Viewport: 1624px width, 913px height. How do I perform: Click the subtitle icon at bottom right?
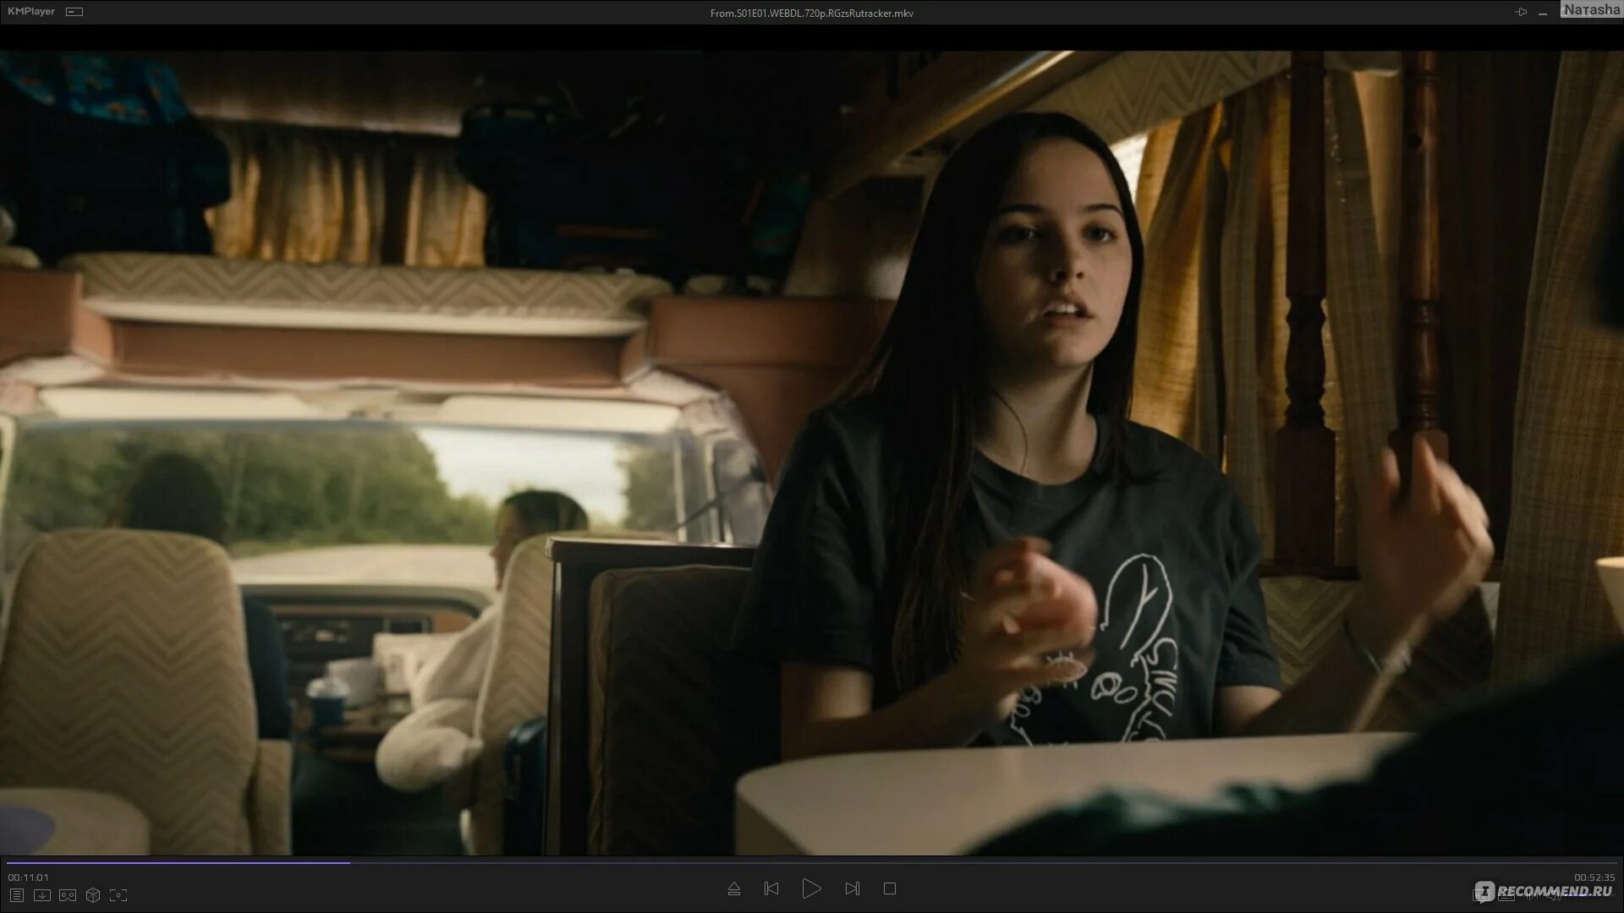(x=1506, y=895)
